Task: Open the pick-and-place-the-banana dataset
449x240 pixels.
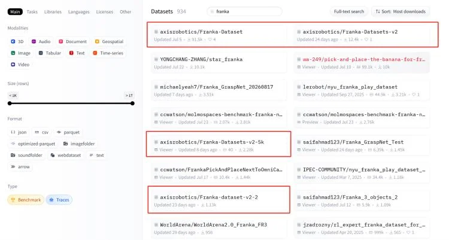Action: [362, 63]
